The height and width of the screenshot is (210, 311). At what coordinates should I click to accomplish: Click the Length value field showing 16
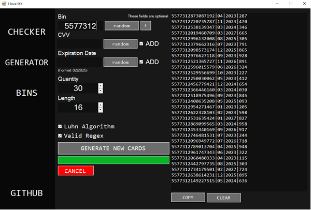click(78, 108)
